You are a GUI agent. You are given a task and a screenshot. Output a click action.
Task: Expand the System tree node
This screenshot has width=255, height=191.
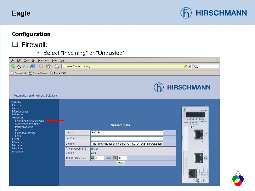click(x=17, y=105)
